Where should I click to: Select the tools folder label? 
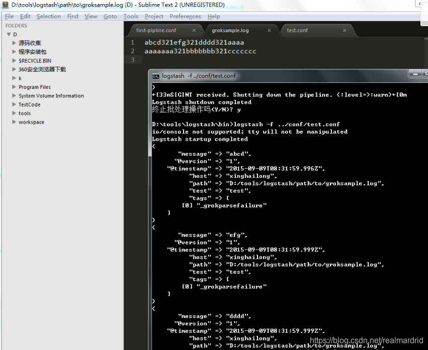[x=24, y=113]
